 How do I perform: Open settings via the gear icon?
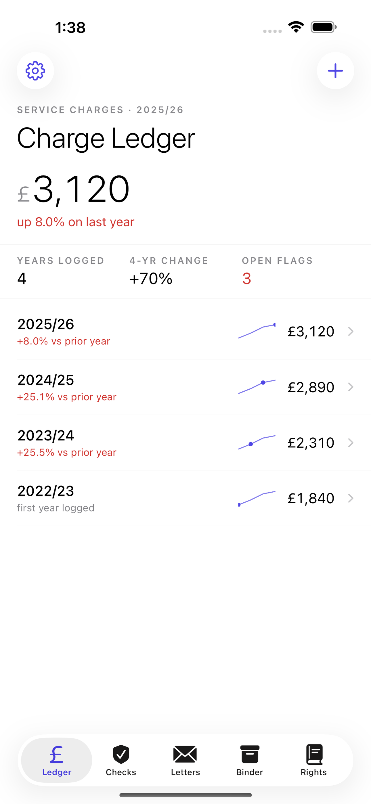[x=35, y=70]
